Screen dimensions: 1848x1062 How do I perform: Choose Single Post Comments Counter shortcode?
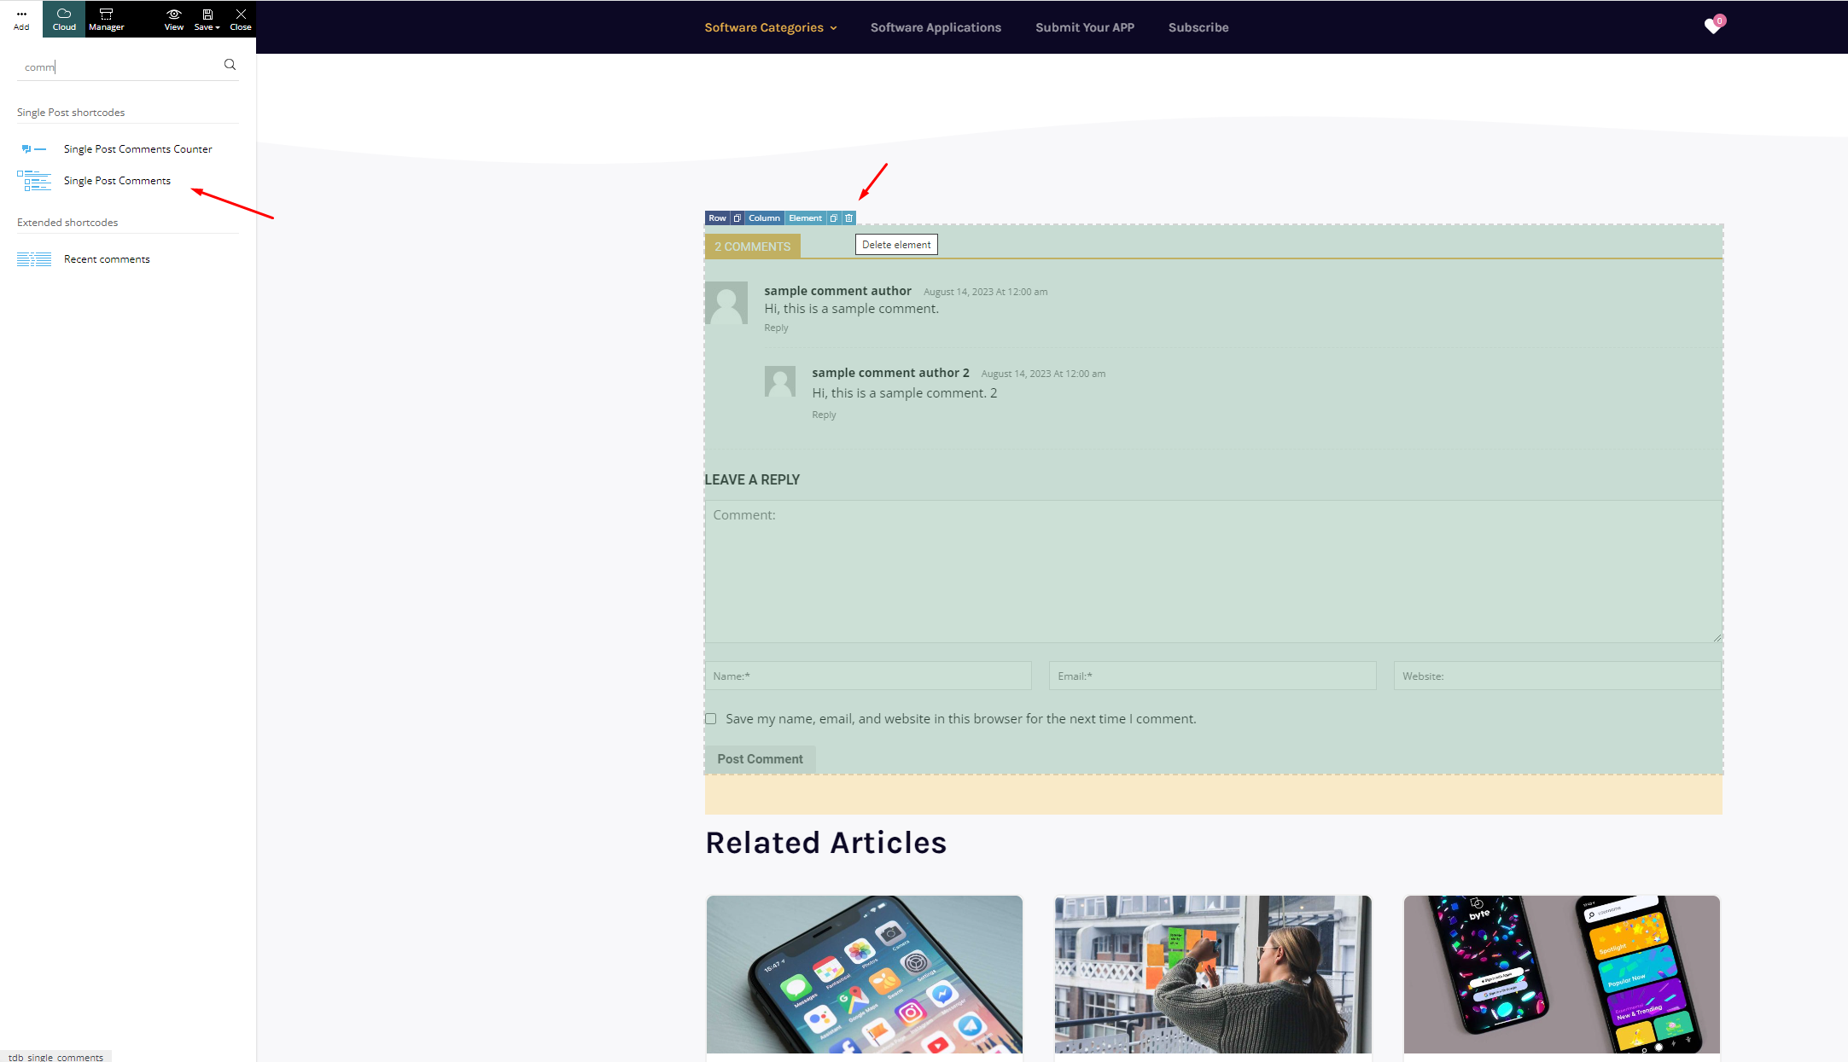pos(137,149)
